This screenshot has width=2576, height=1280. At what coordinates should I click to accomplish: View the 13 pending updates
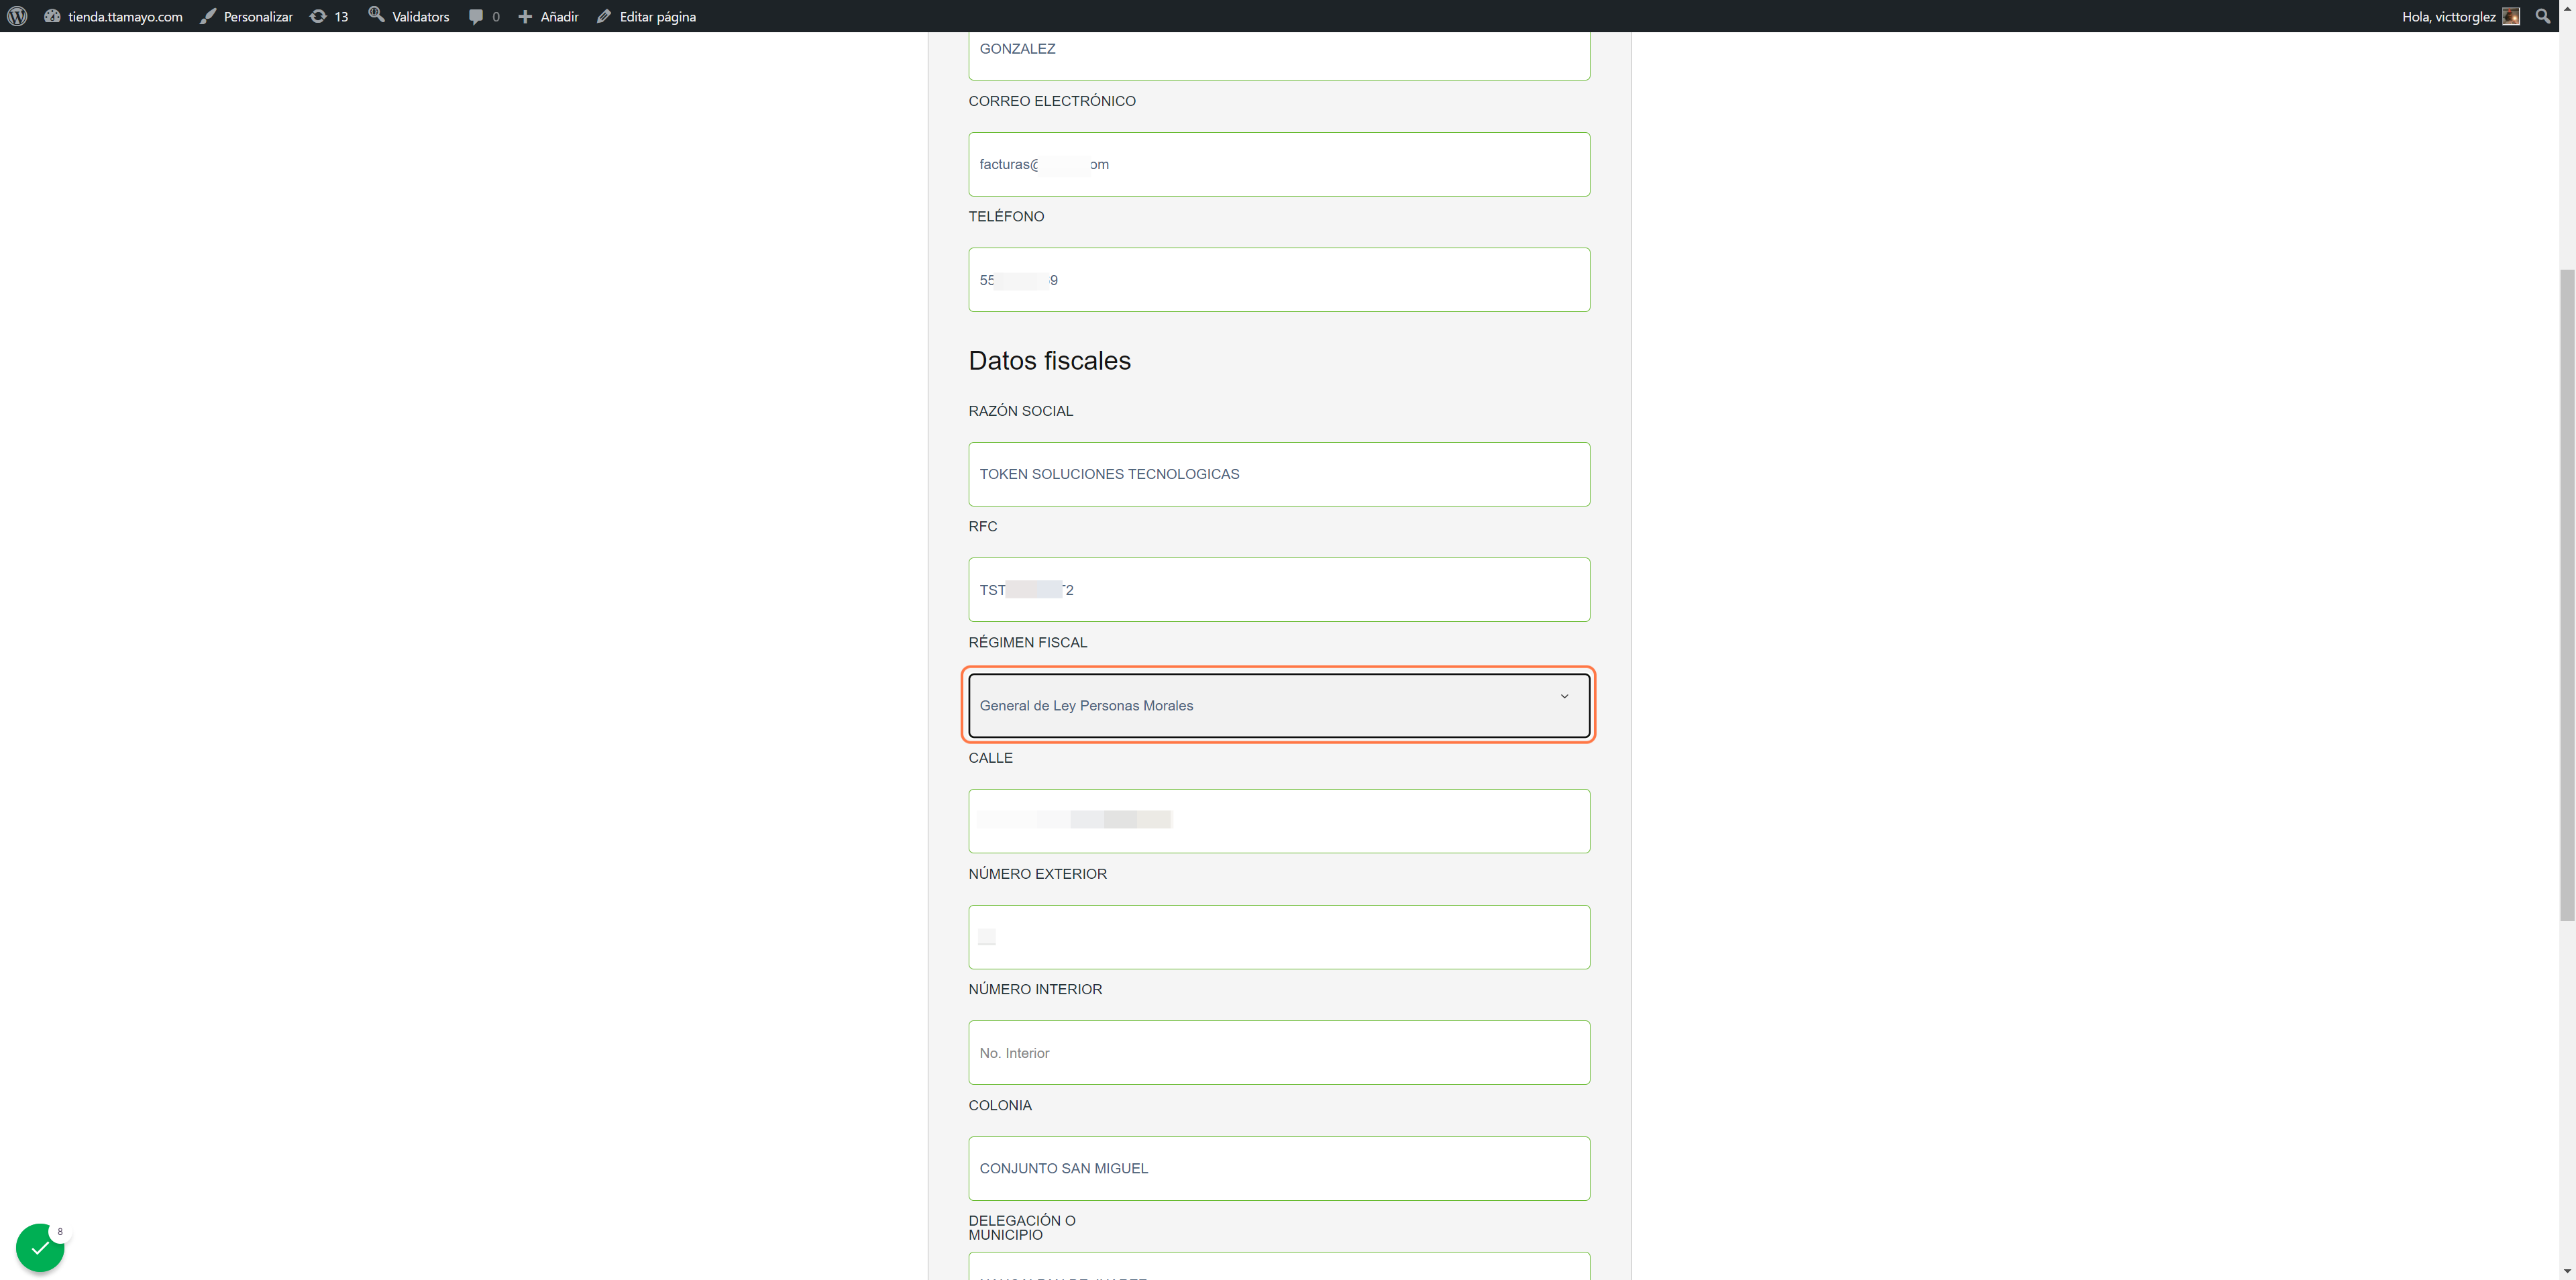pyautogui.click(x=329, y=16)
